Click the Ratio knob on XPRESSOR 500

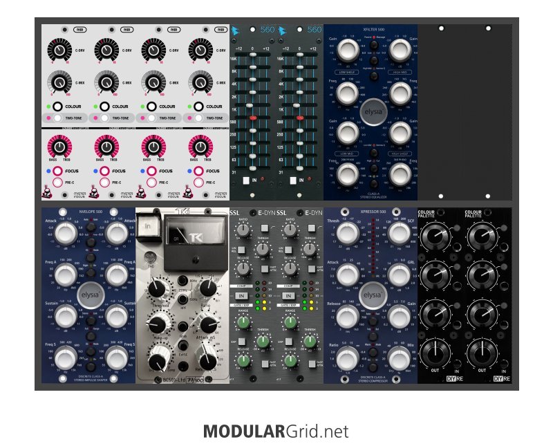[348, 357]
